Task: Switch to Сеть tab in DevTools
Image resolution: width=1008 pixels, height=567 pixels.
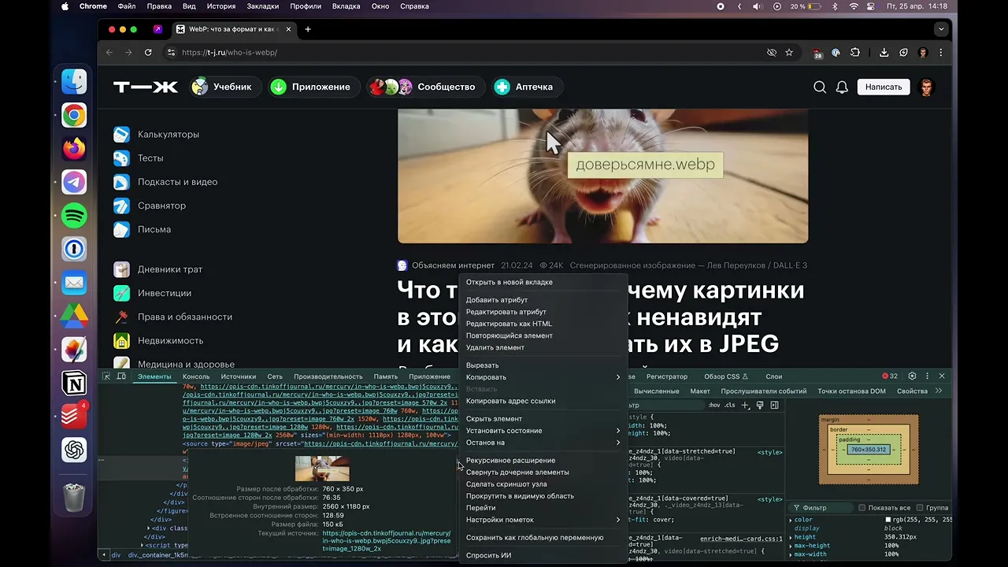Action: 274,376
